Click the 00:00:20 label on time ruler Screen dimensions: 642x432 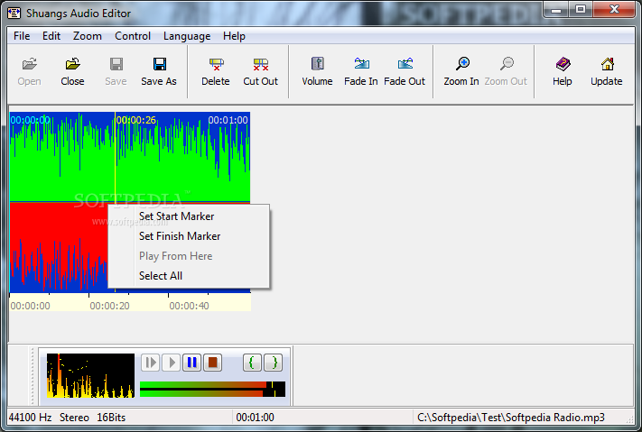point(109,306)
